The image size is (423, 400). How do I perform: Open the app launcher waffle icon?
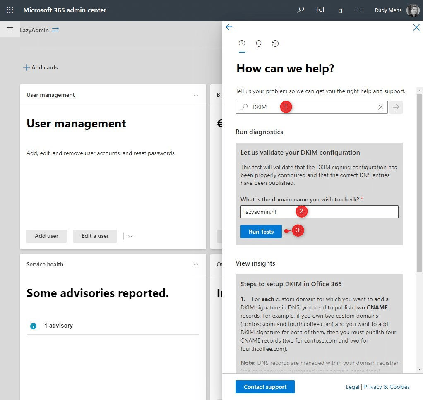pos(10,10)
